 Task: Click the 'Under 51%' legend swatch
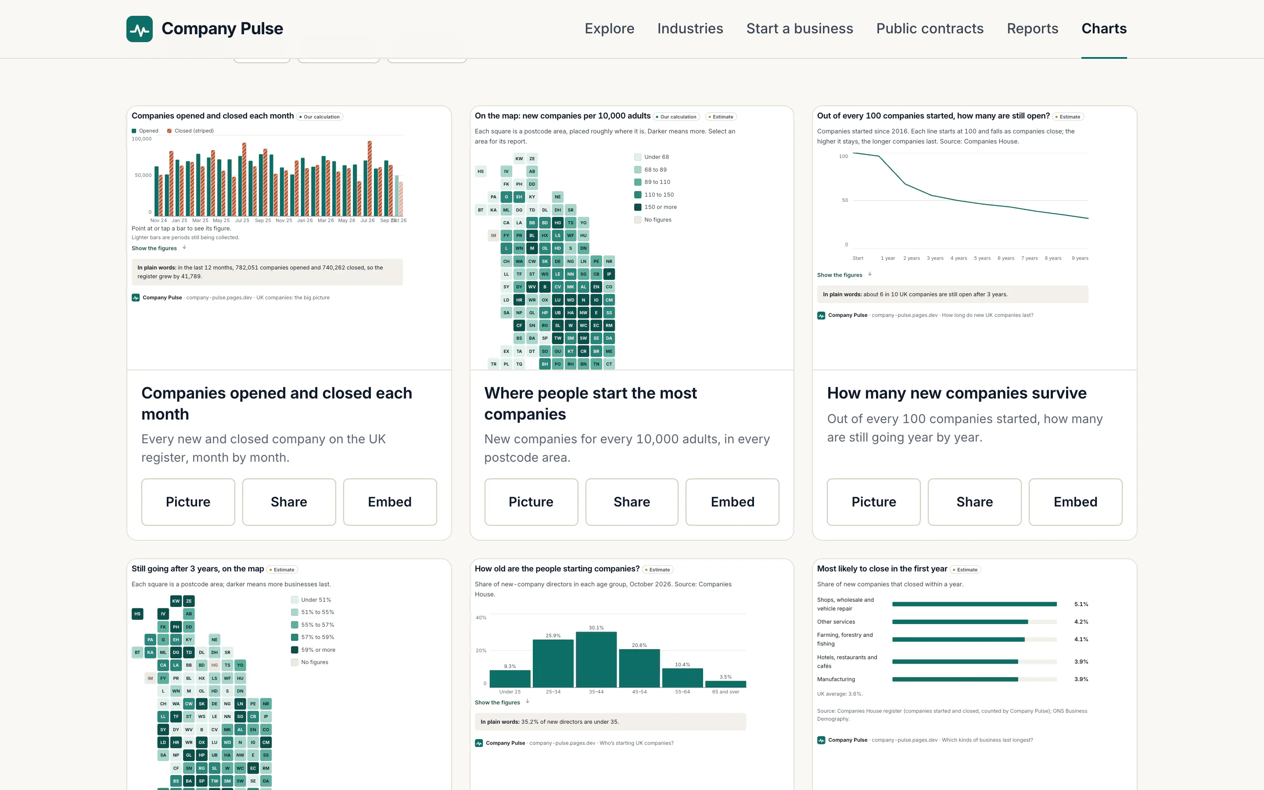[x=294, y=600]
